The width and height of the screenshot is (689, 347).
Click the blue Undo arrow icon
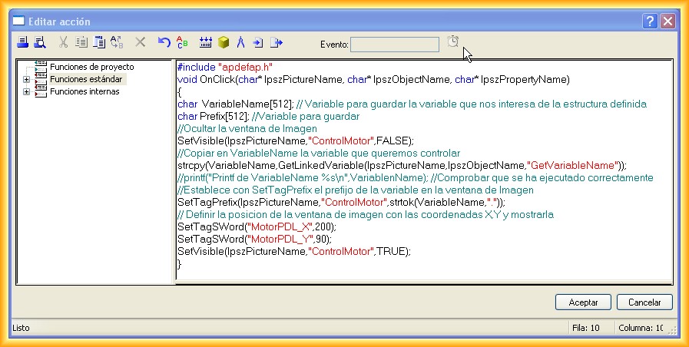(164, 43)
